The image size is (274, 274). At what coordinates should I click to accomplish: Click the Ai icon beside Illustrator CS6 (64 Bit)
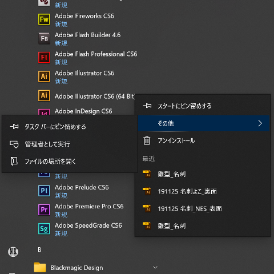44,95
